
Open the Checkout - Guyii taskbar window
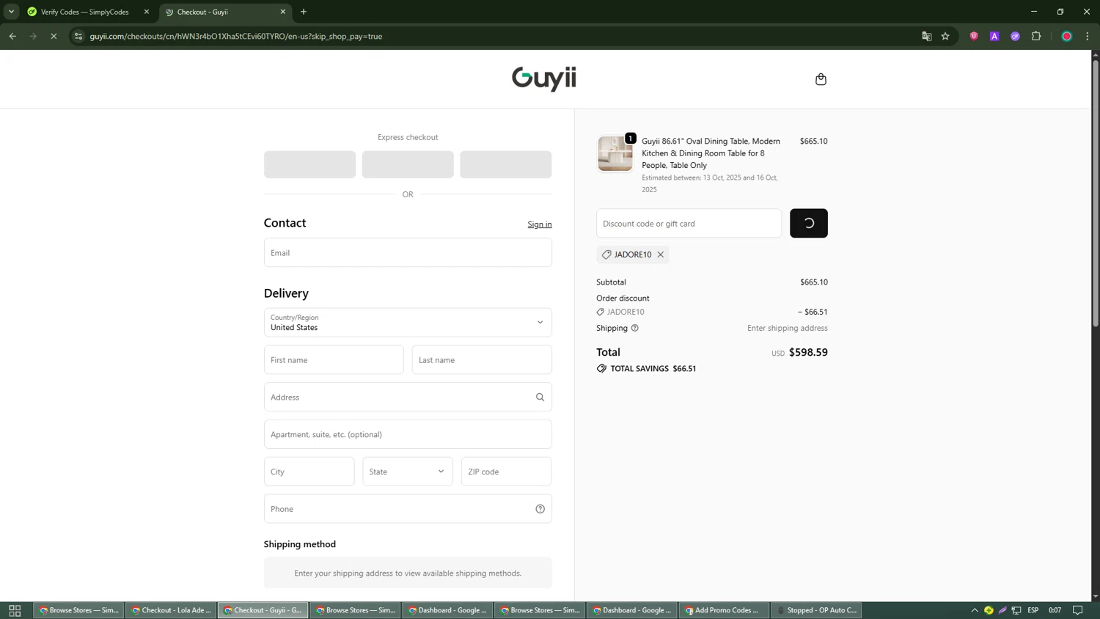264,610
